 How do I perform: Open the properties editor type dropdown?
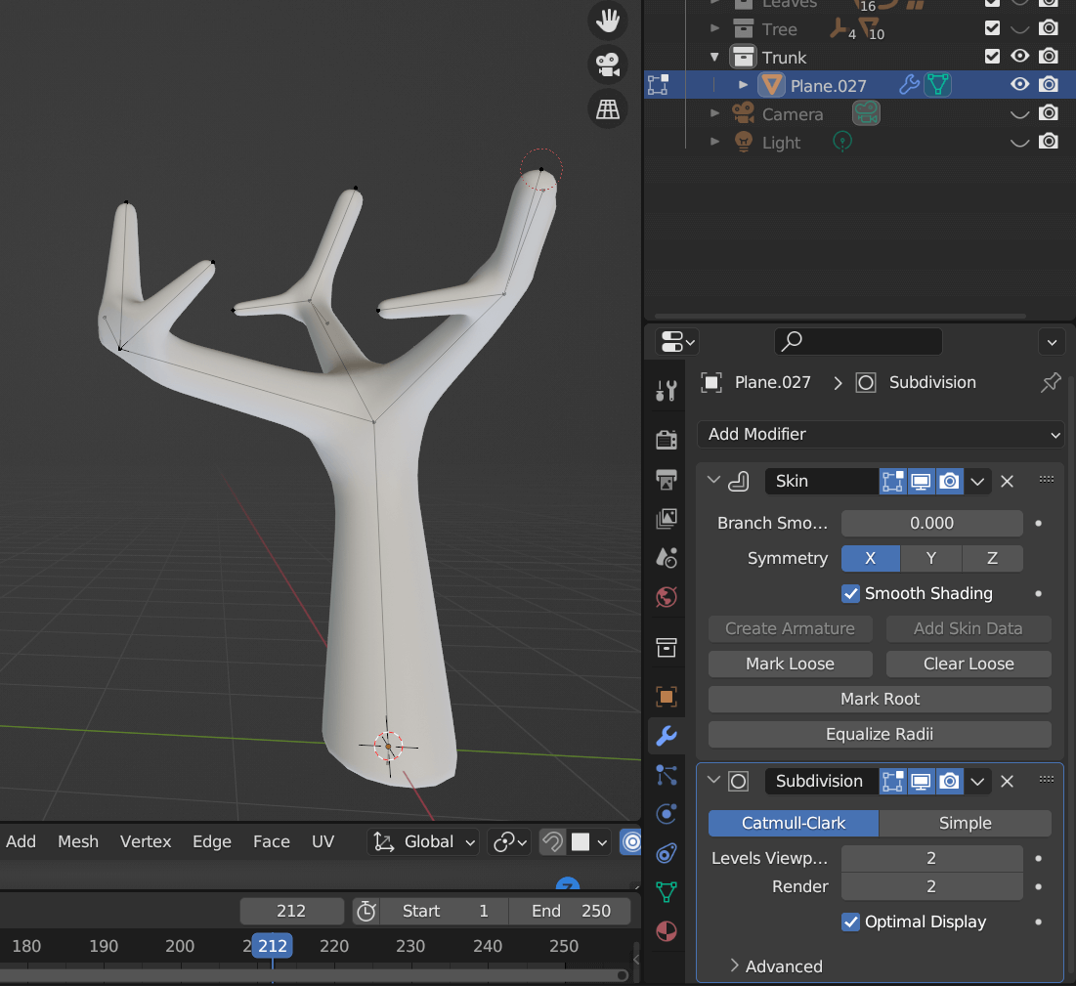[x=676, y=341]
